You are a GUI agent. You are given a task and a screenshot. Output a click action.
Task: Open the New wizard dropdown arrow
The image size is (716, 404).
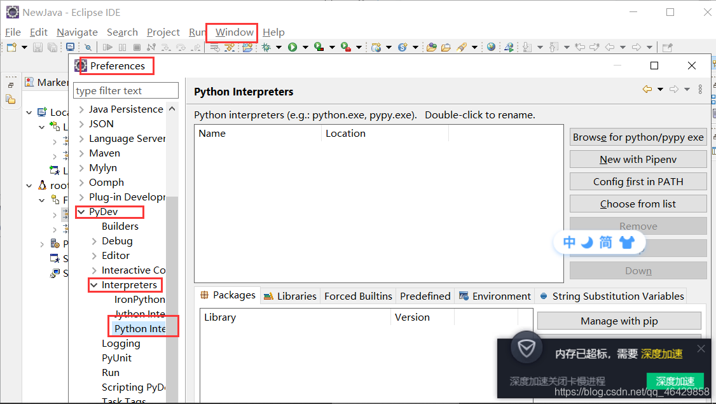[24, 47]
